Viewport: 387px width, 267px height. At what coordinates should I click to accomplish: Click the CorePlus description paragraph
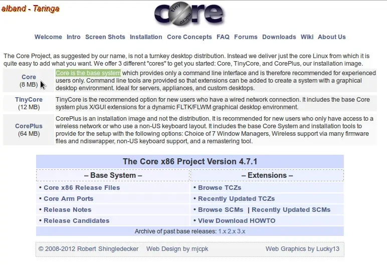pyautogui.click(x=215, y=130)
